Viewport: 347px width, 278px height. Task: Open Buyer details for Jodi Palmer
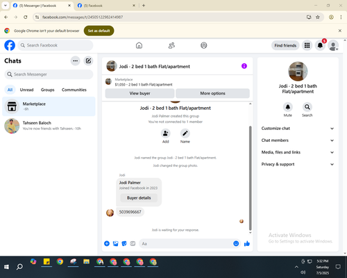[x=139, y=198]
